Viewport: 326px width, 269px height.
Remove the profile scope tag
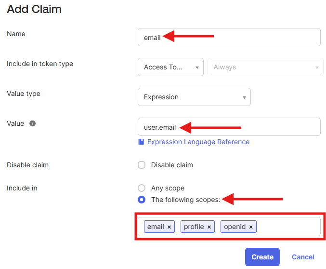209,227
